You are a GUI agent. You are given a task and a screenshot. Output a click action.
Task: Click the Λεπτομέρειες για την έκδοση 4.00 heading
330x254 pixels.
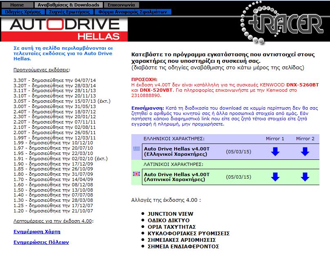coord(53,221)
